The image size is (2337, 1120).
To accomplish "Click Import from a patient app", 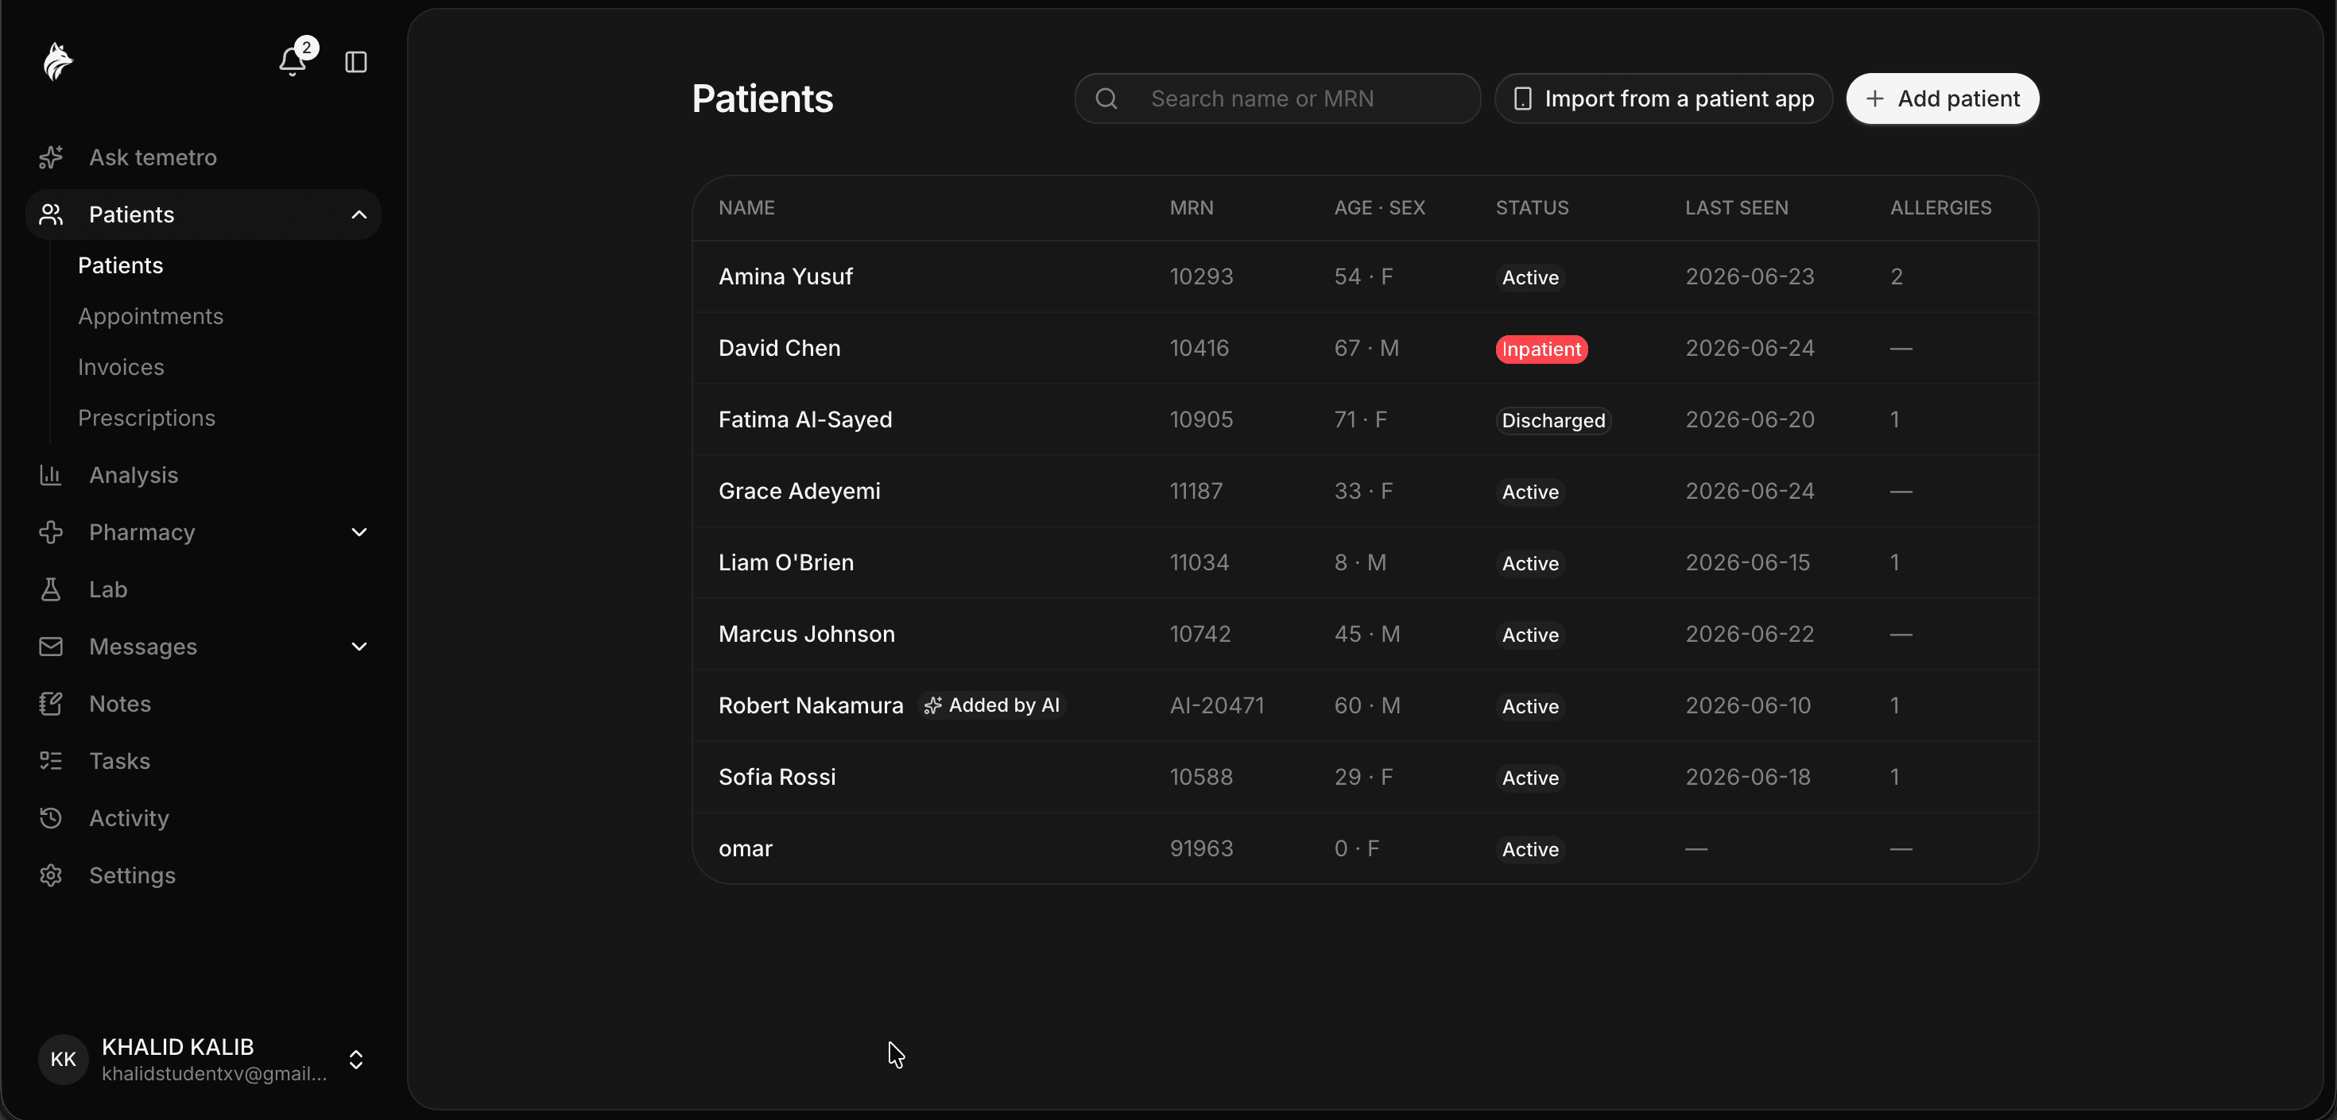I will [x=1664, y=98].
